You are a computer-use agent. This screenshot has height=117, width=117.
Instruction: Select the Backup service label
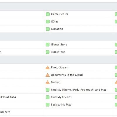coord(56,82)
